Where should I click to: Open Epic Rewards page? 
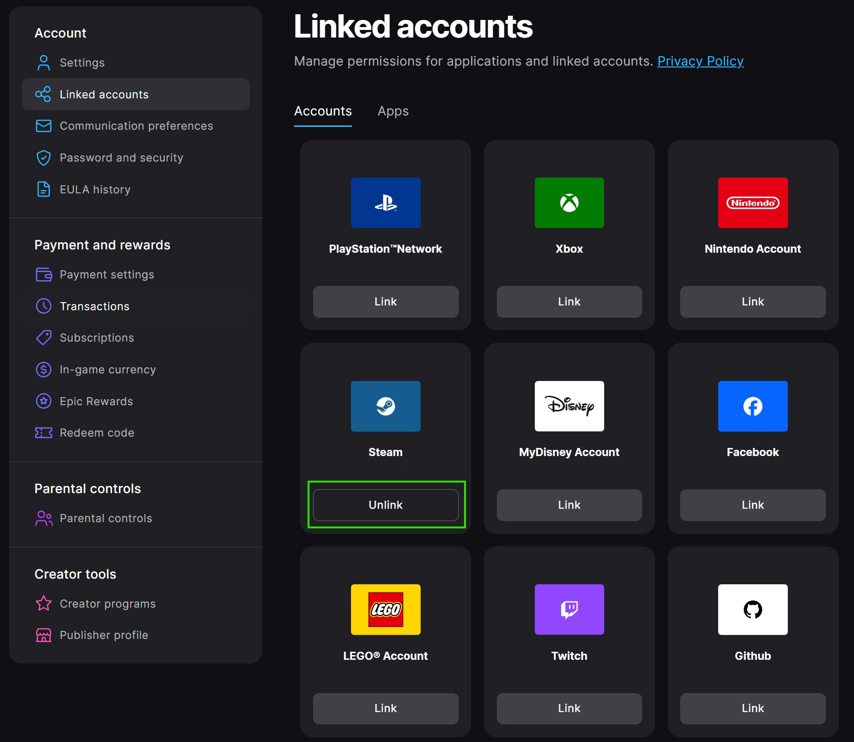tap(96, 401)
